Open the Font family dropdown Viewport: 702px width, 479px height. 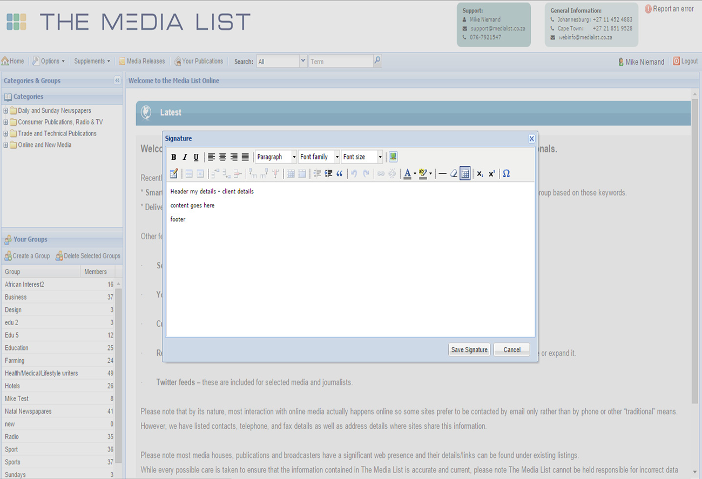[319, 157]
